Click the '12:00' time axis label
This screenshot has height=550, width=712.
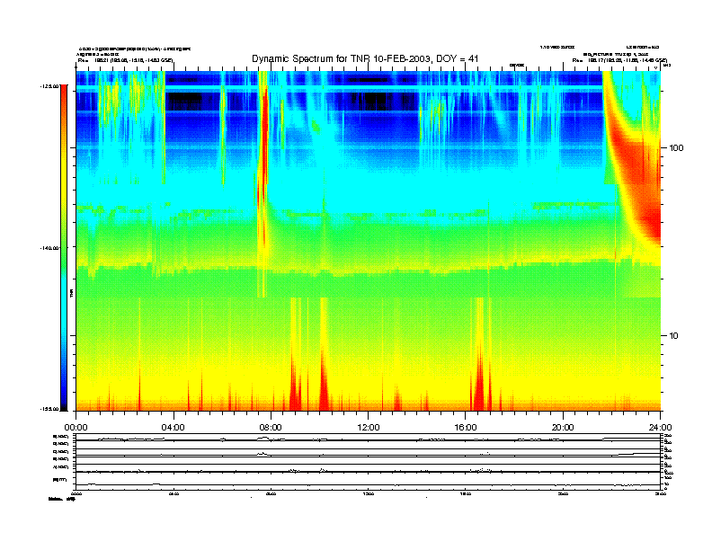(369, 427)
